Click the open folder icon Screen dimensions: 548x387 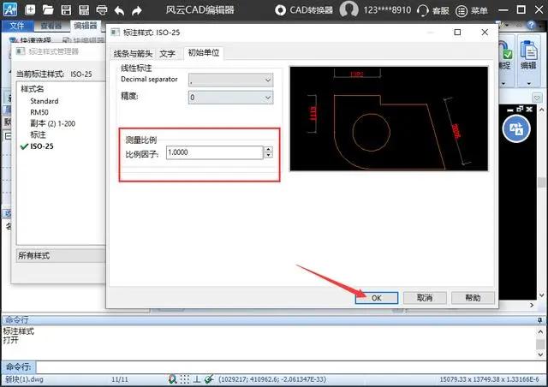click(49, 10)
